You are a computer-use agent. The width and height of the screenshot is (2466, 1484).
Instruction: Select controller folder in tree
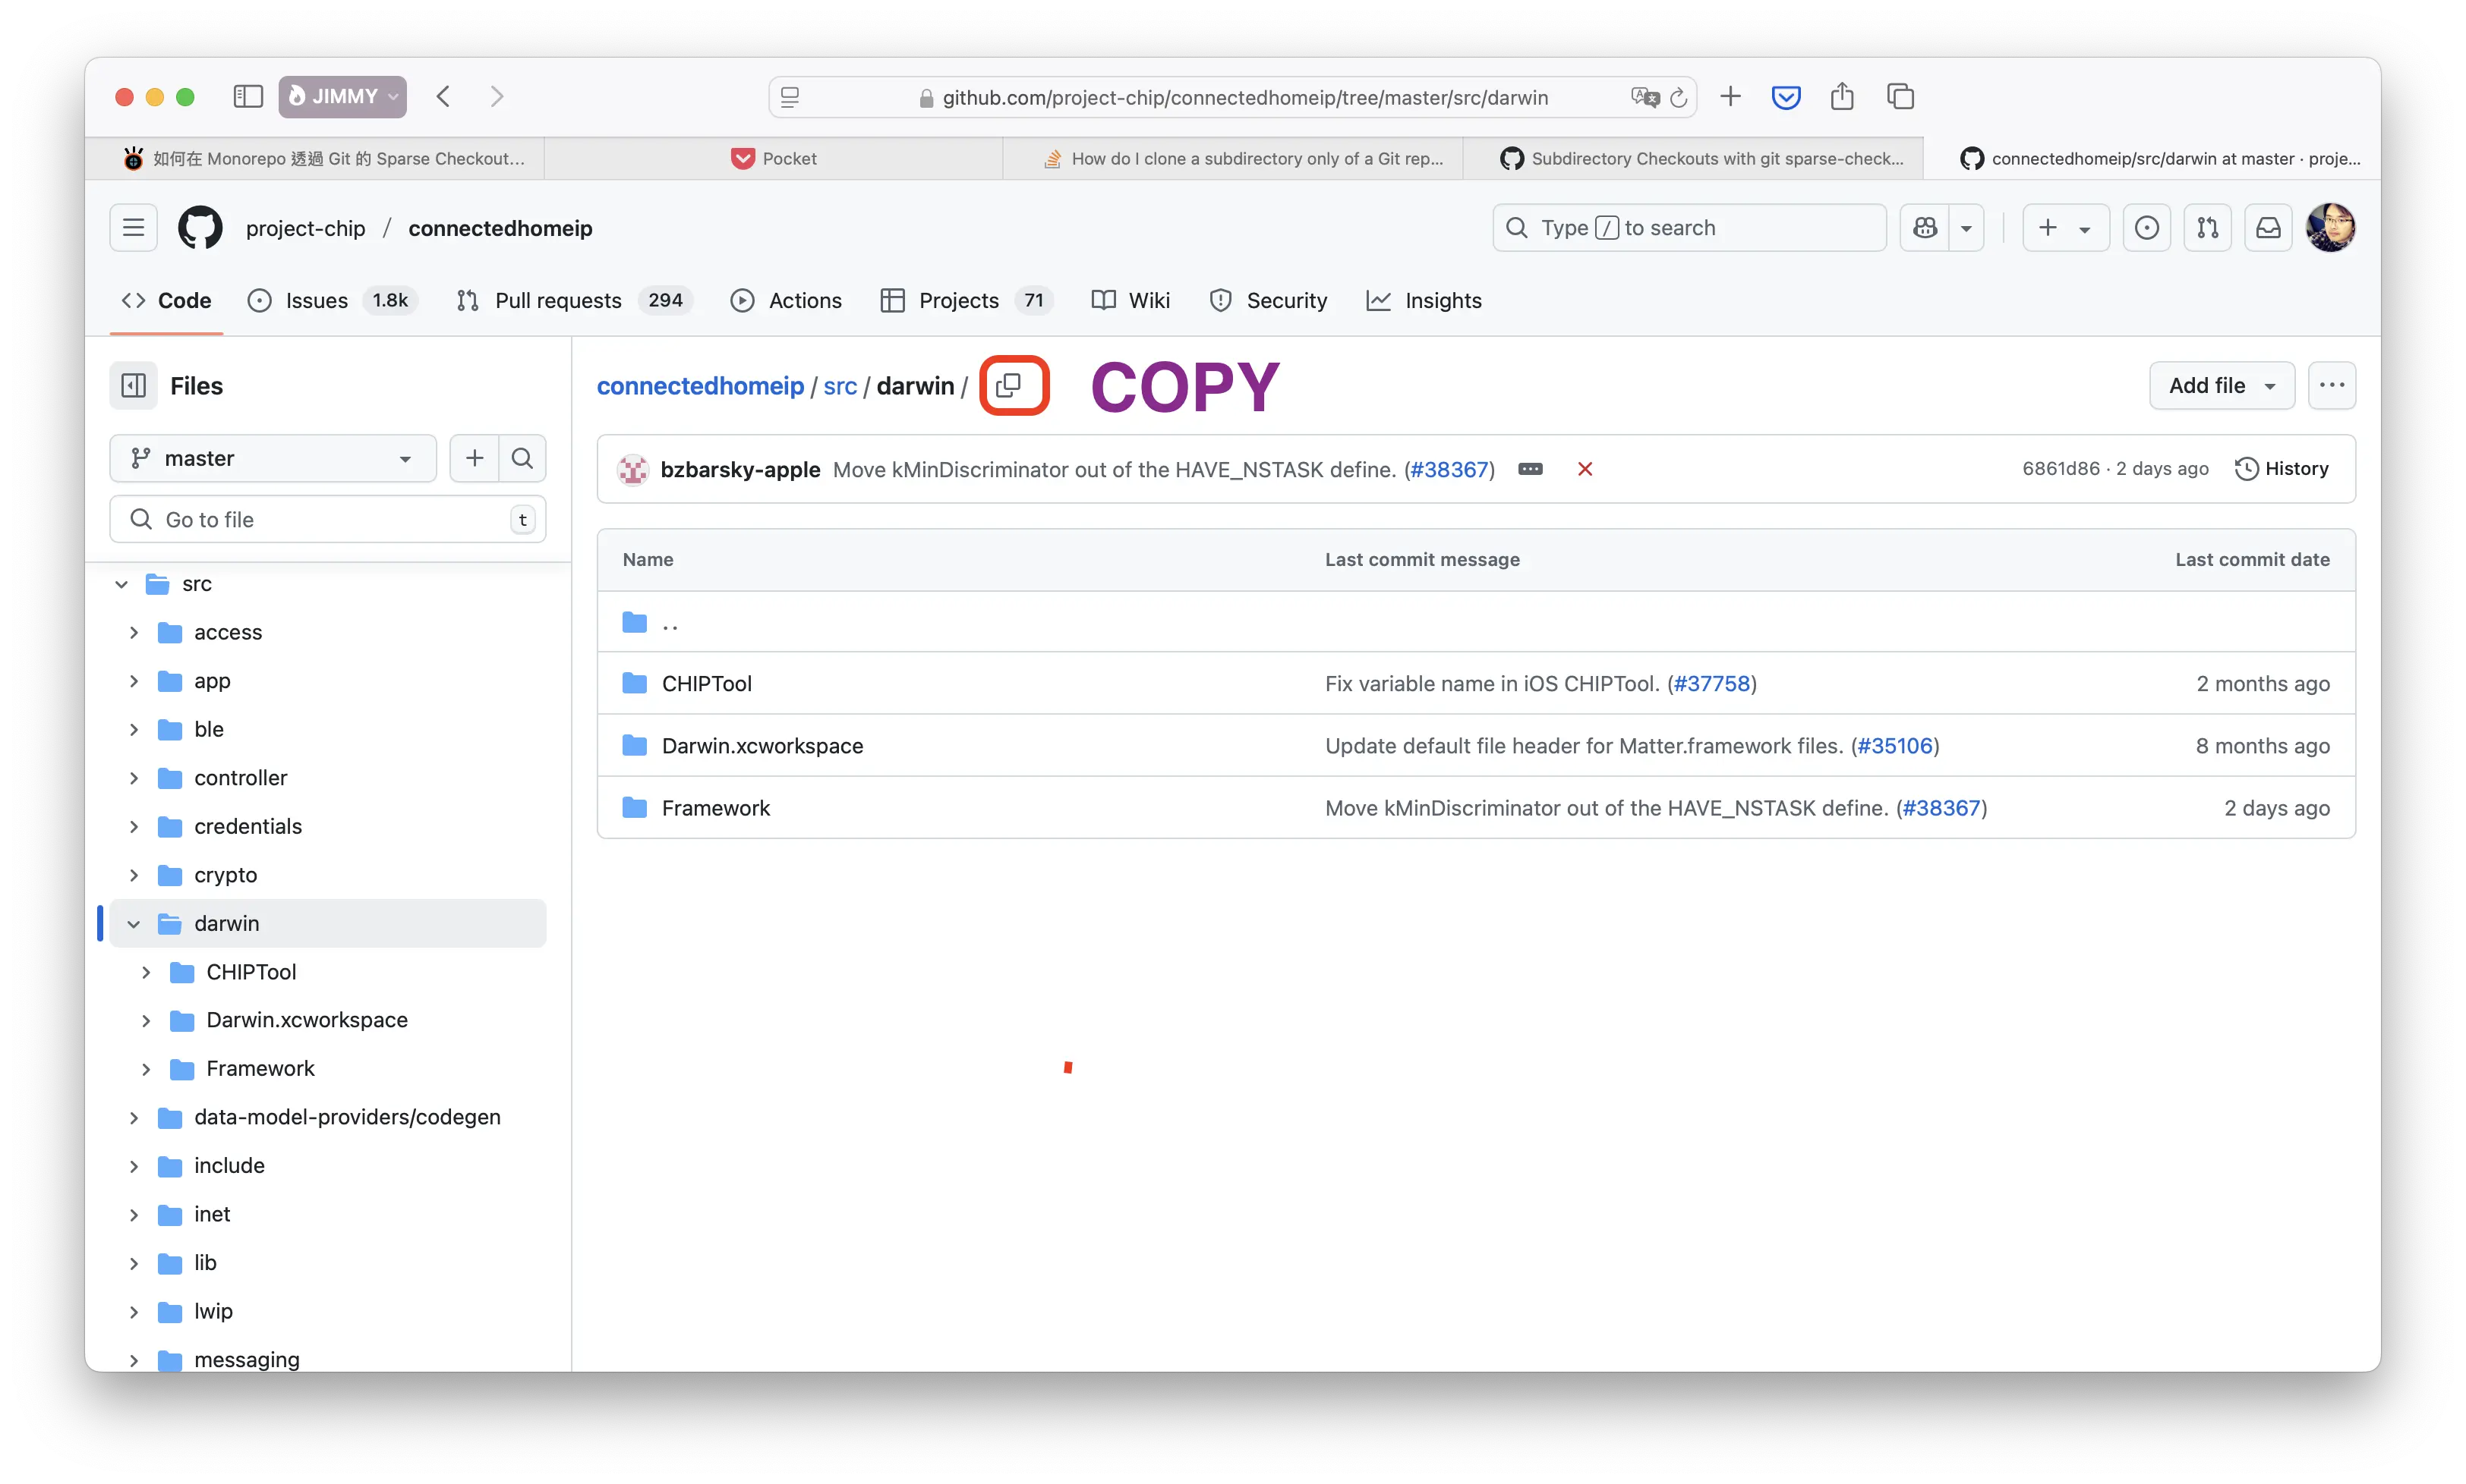(241, 778)
